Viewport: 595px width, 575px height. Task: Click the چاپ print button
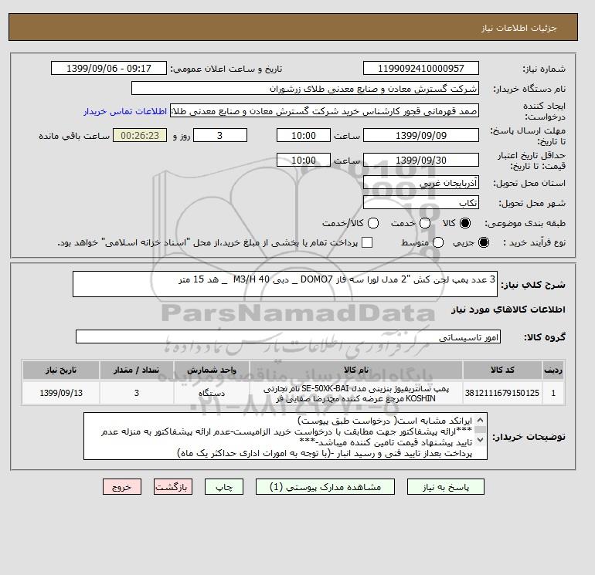click(224, 487)
